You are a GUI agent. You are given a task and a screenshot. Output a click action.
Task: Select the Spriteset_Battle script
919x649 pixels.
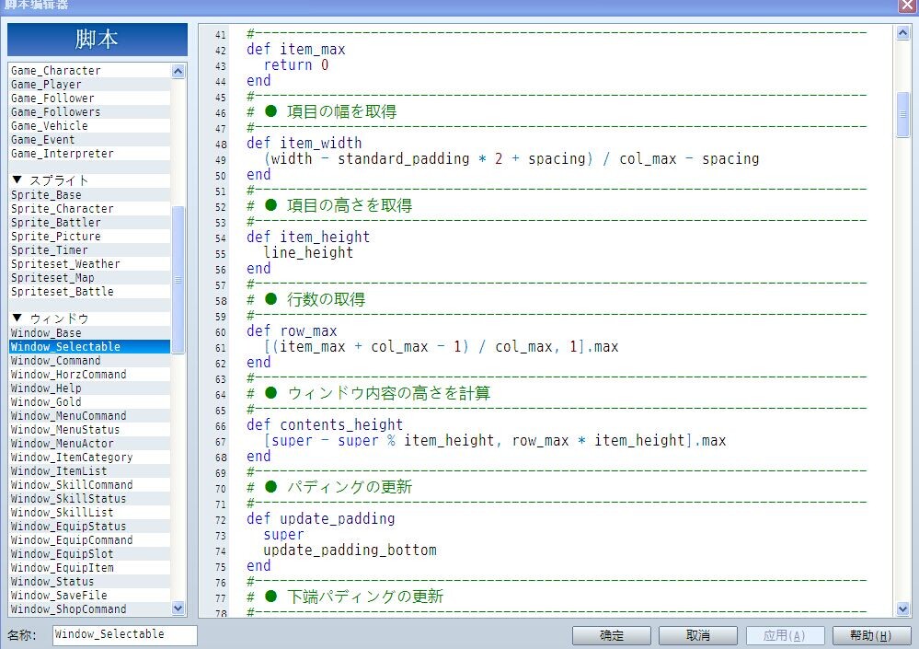coord(90,292)
